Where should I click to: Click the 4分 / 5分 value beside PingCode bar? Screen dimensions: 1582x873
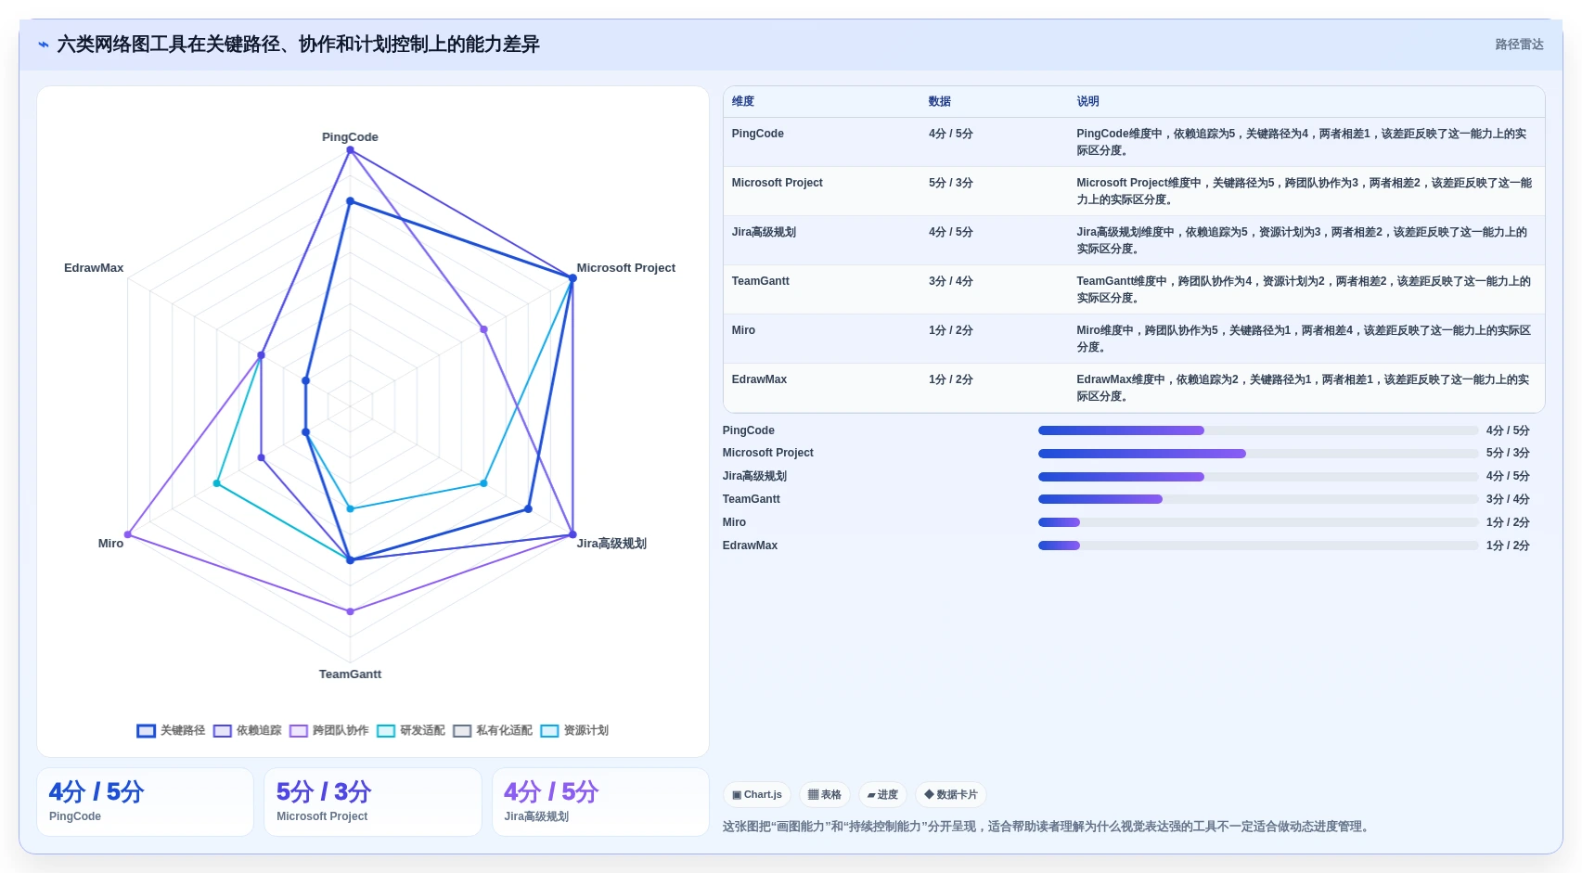pos(1508,430)
